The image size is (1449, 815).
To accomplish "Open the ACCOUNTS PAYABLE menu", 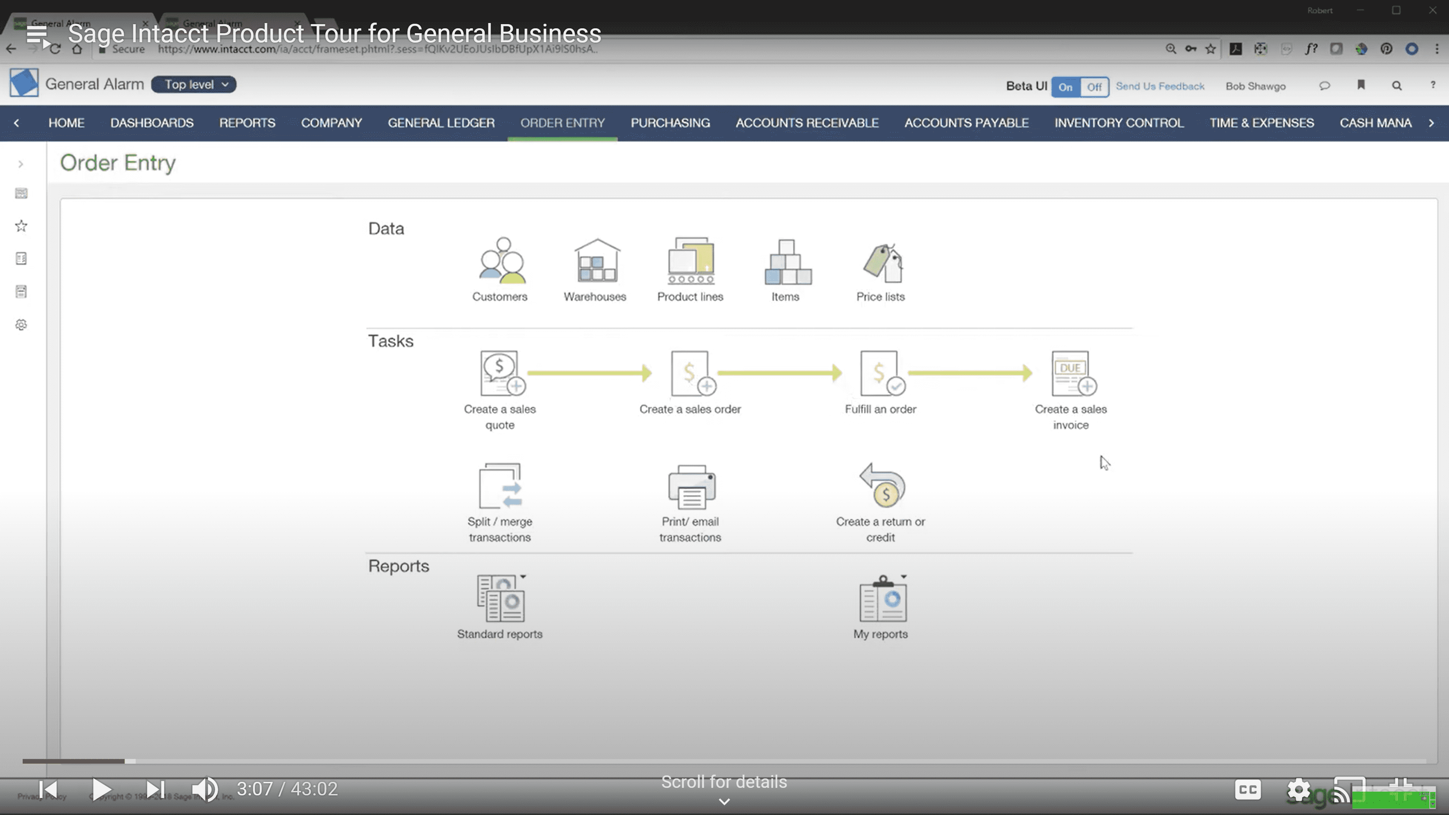I will 966,123.
